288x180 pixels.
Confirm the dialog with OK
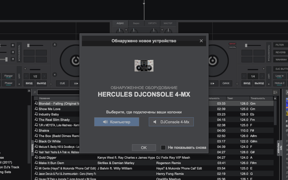click(144, 148)
